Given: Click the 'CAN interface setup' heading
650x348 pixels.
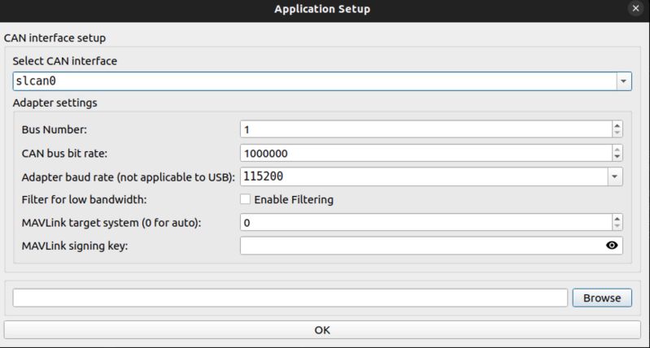Looking at the screenshot, I should click(x=55, y=38).
